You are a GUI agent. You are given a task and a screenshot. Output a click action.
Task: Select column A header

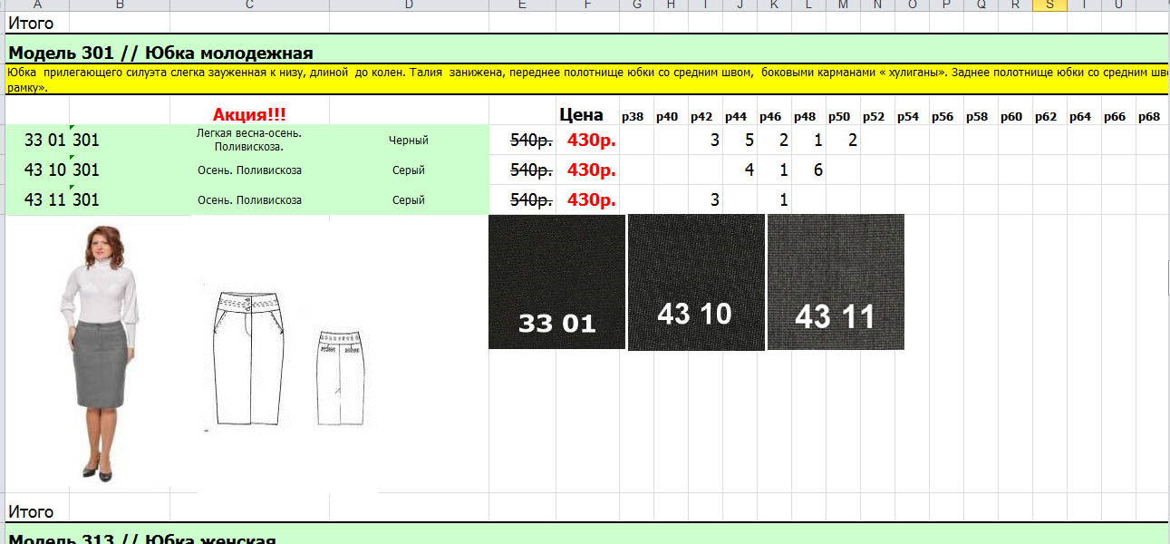pyautogui.click(x=37, y=5)
